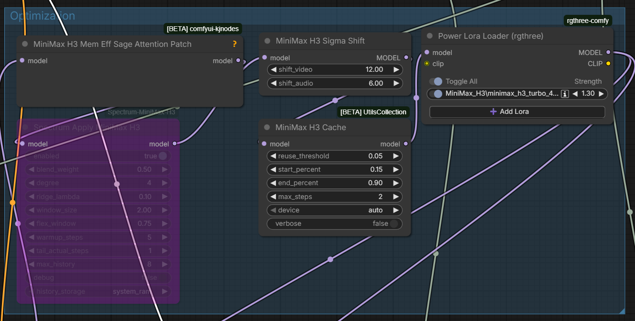This screenshot has width=635, height=321.
Task: Click the reuse_threshold value 0.05
Action: tap(375, 156)
